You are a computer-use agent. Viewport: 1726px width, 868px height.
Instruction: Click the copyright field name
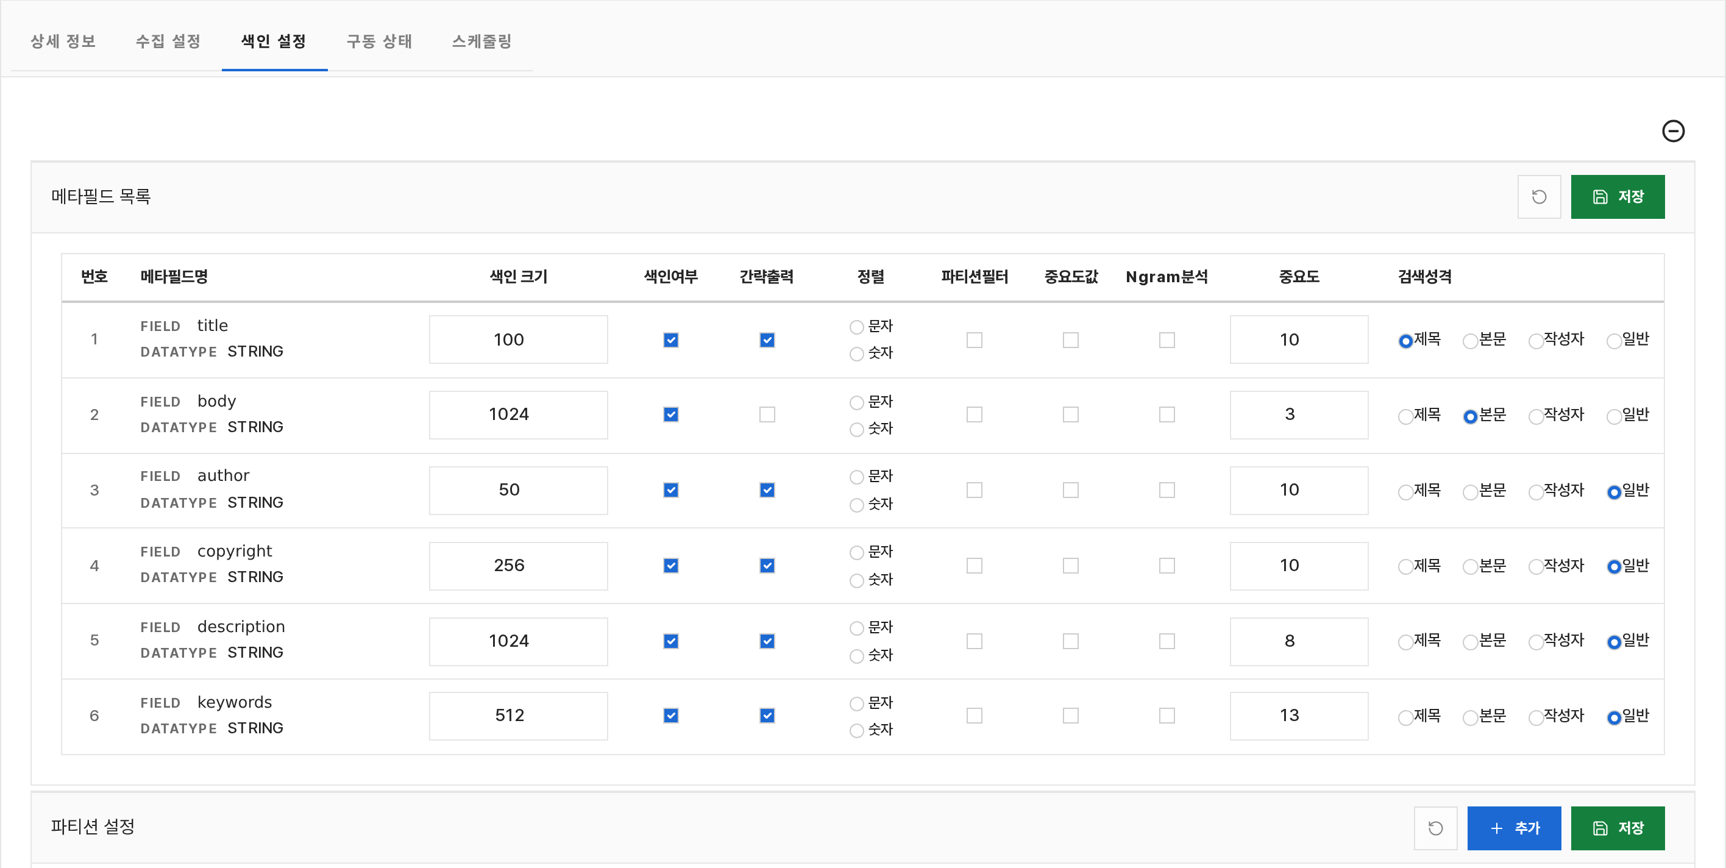235,552
